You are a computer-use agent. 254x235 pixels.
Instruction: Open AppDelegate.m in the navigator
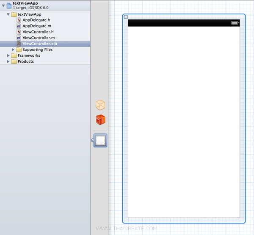point(36,26)
